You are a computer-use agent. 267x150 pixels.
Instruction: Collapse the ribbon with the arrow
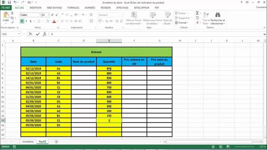click(x=264, y=27)
